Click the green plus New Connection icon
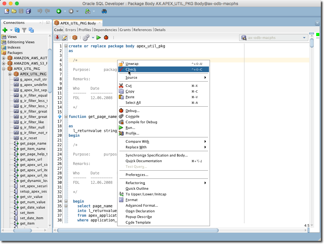This screenshot has height=244, width=324. [x=5, y=30]
